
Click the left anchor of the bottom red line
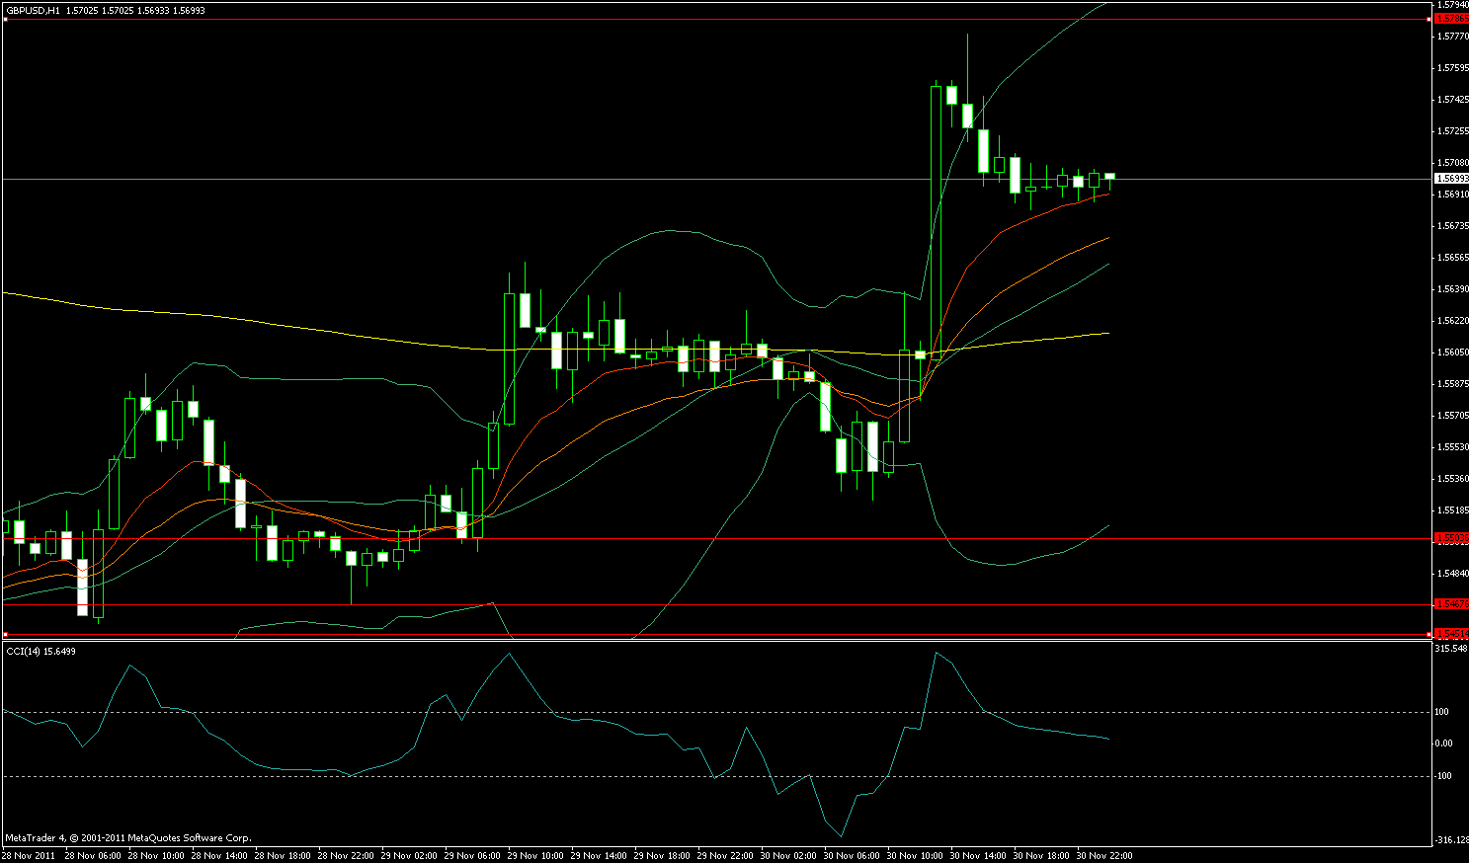pos(5,634)
